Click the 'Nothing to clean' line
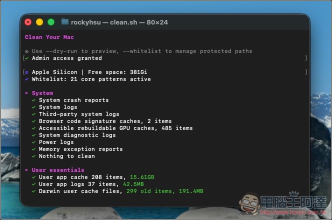The width and height of the screenshot is (332, 220). click(x=66, y=156)
